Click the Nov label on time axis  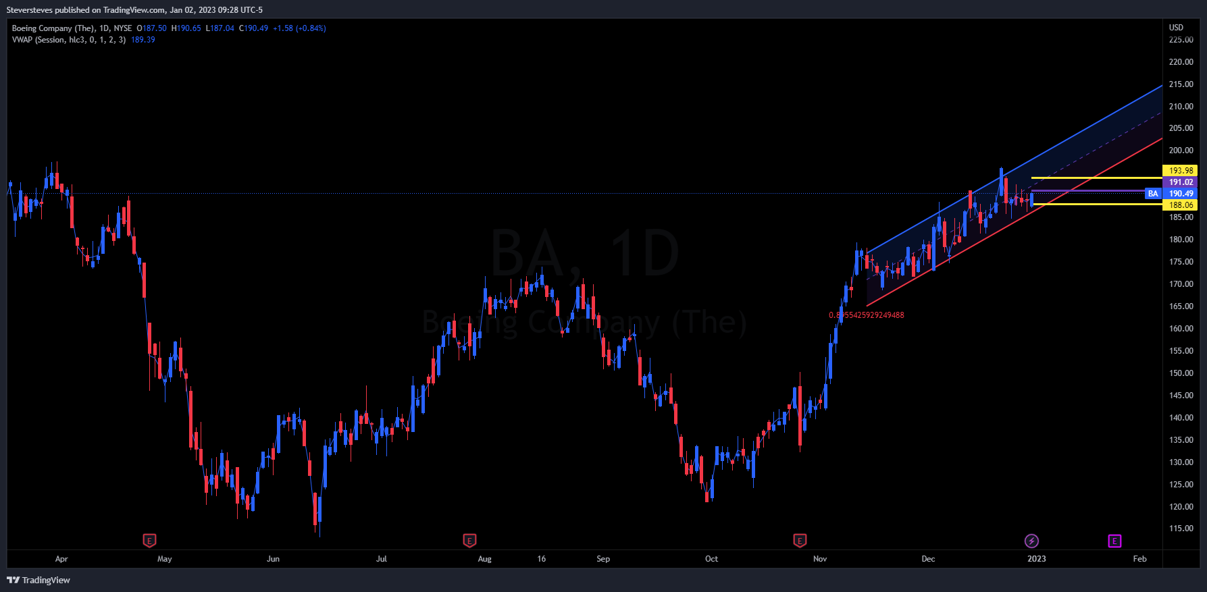coord(820,559)
